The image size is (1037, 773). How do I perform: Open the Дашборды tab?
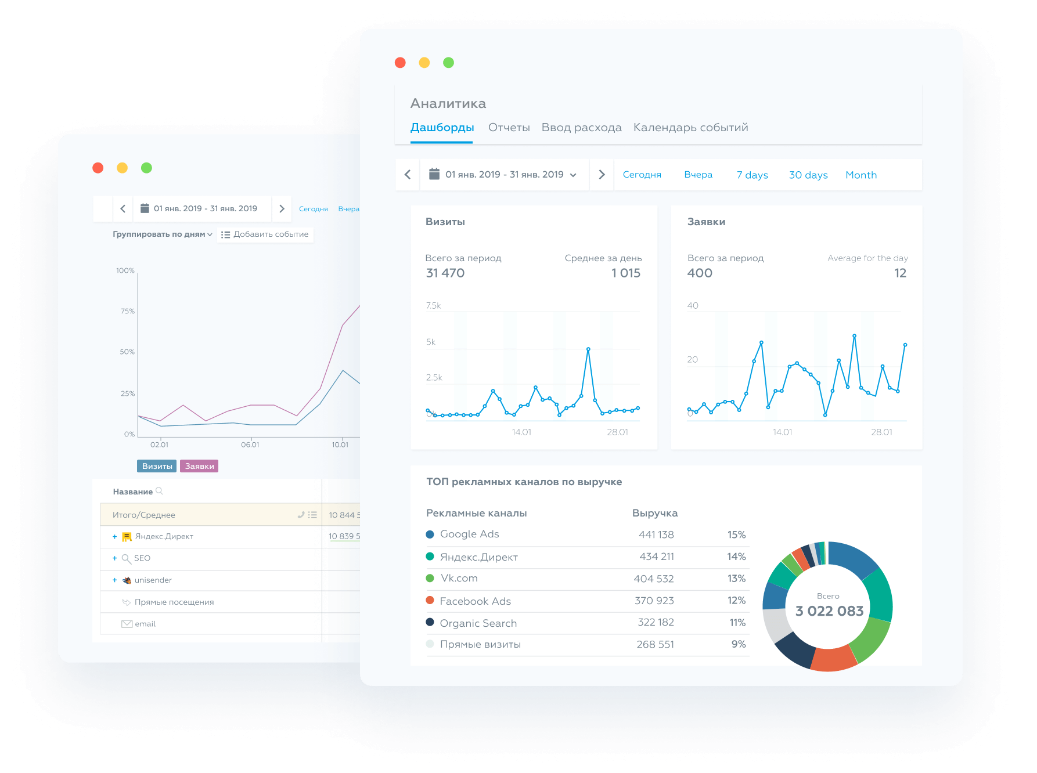point(442,128)
